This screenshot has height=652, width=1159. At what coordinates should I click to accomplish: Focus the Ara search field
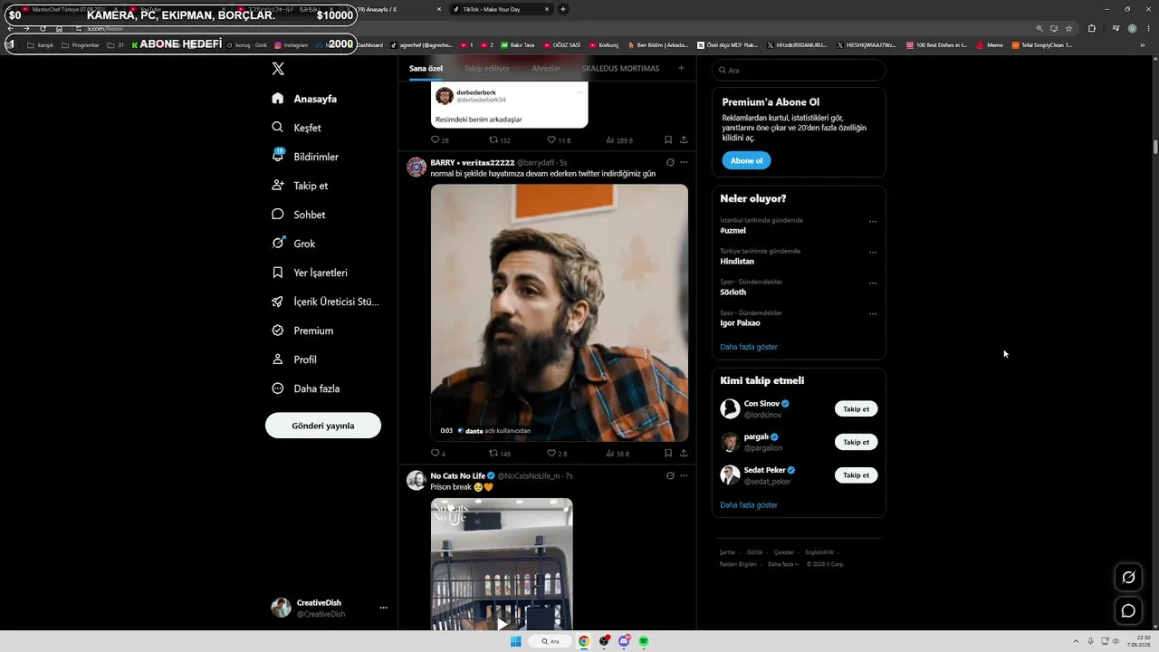[x=799, y=70]
